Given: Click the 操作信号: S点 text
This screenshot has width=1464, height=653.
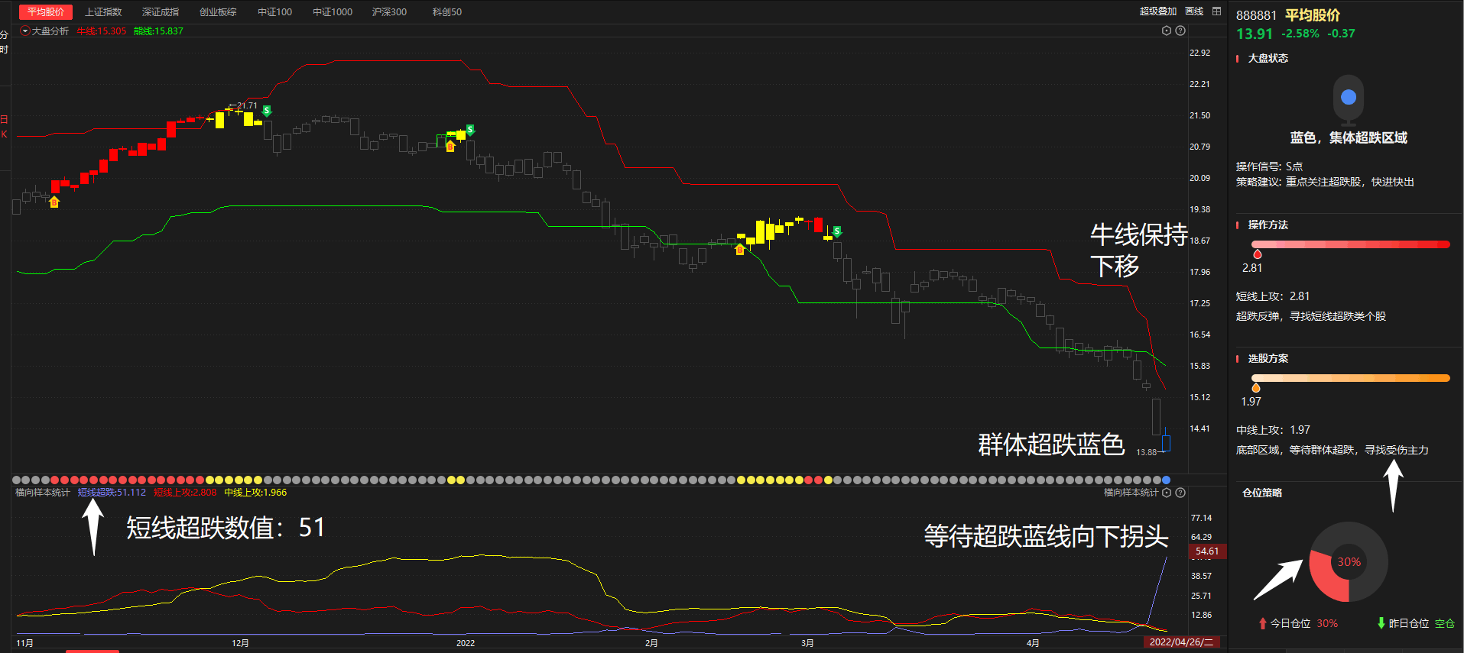Looking at the screenshot, I should click(x=1270, y=166).
